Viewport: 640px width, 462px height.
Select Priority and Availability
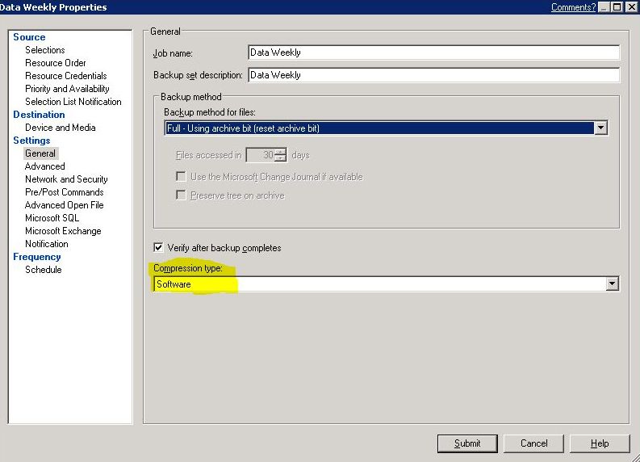pos(67,89)
